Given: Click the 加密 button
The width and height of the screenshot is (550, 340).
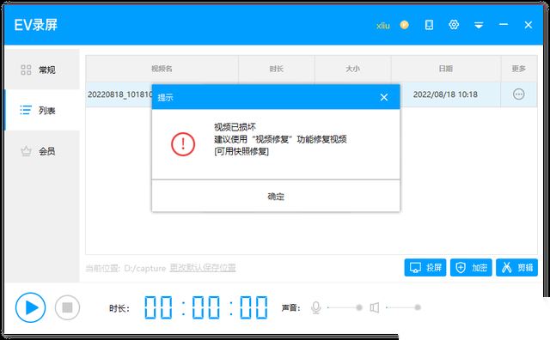Looking at the screenshot, I should click(x=471, y=268).
